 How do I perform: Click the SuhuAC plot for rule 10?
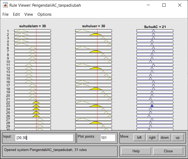155,61
